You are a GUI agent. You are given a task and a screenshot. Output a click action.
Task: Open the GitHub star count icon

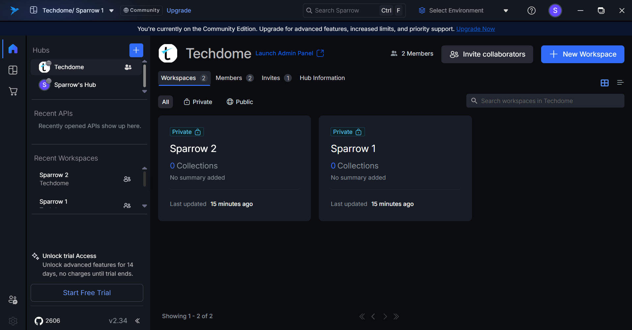click(x=39, y=321)
